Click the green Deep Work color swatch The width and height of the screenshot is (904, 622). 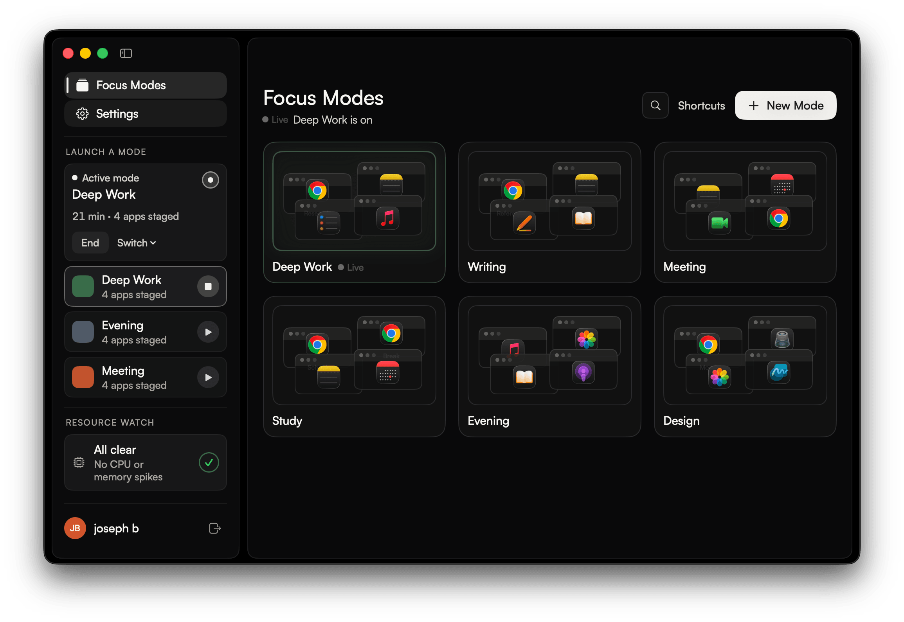(83, 286)
